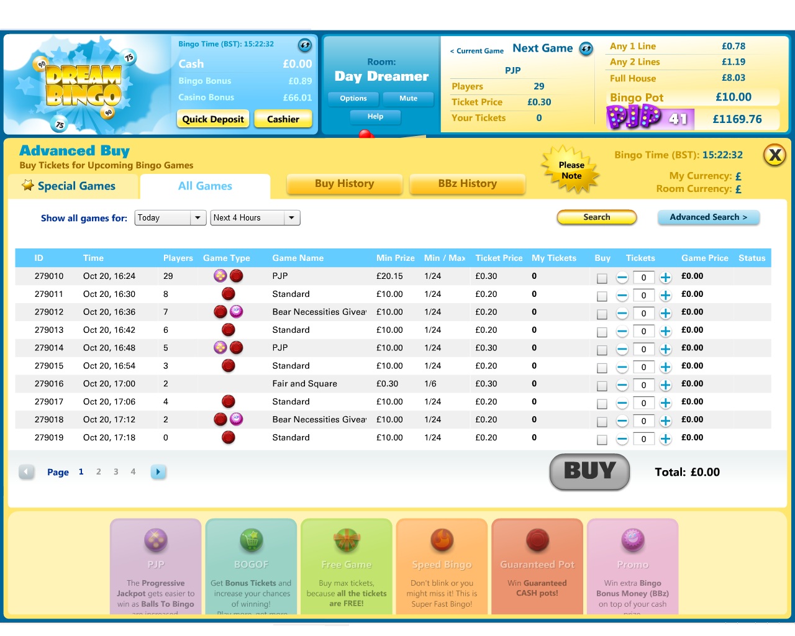This screenshot has width=795, height=636.
Task: Decrease tickets for game 279010 with minus
Action: click(622, 278)
